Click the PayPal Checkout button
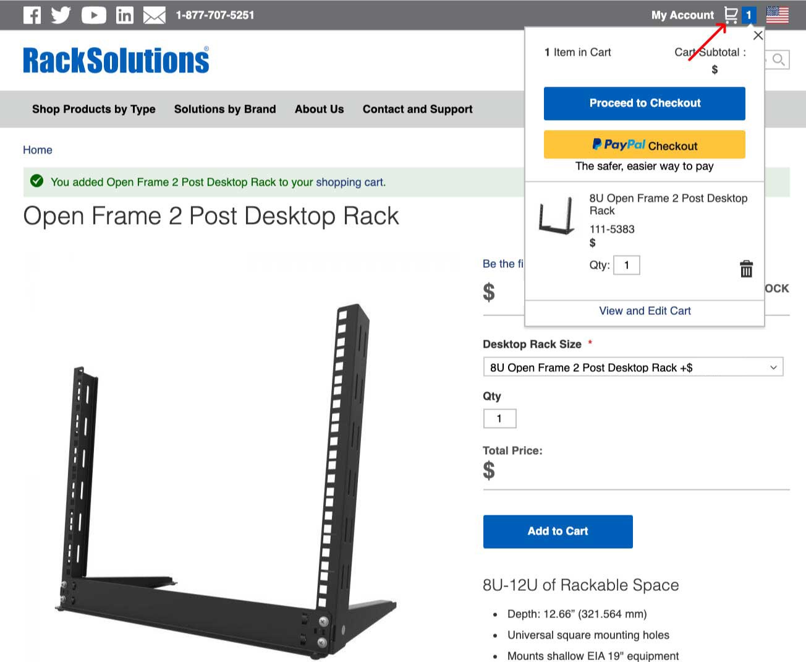806x662 pixels. click(x=645, y=145)
